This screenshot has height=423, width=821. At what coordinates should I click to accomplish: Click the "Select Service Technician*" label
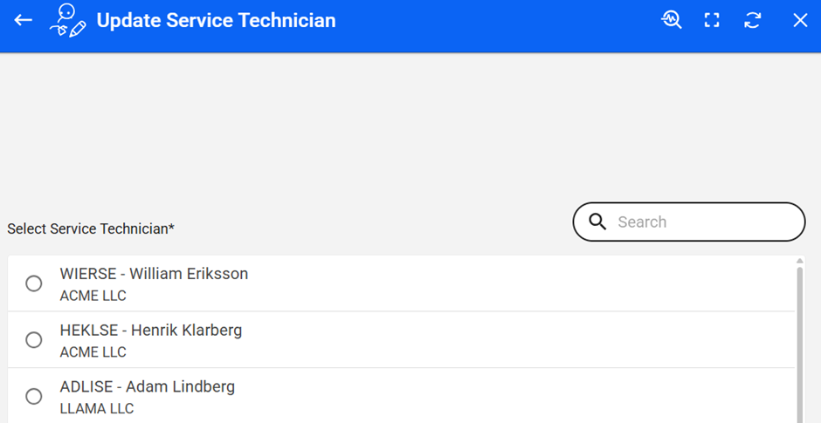[91, 229]
